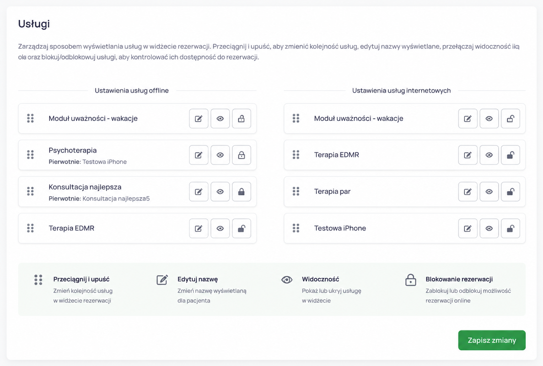Toggle visibility of Psychoterapia service

tap(220, 155)
